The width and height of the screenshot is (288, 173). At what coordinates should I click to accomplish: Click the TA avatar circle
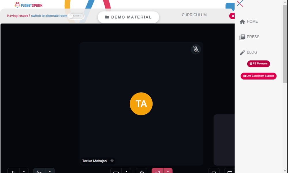point(141,104)
